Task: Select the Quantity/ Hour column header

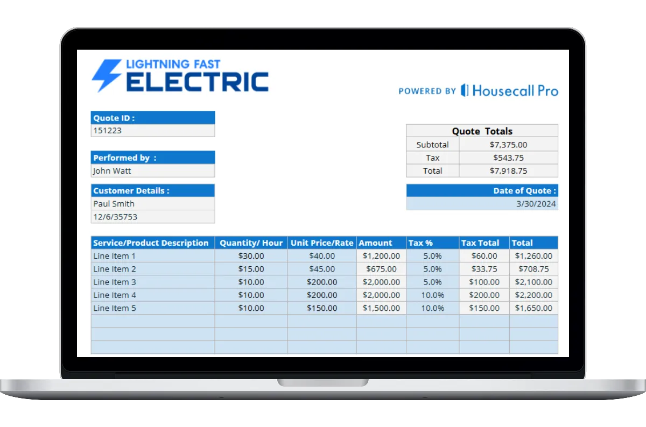Action: pyautogui.click(x=251, y=243)
